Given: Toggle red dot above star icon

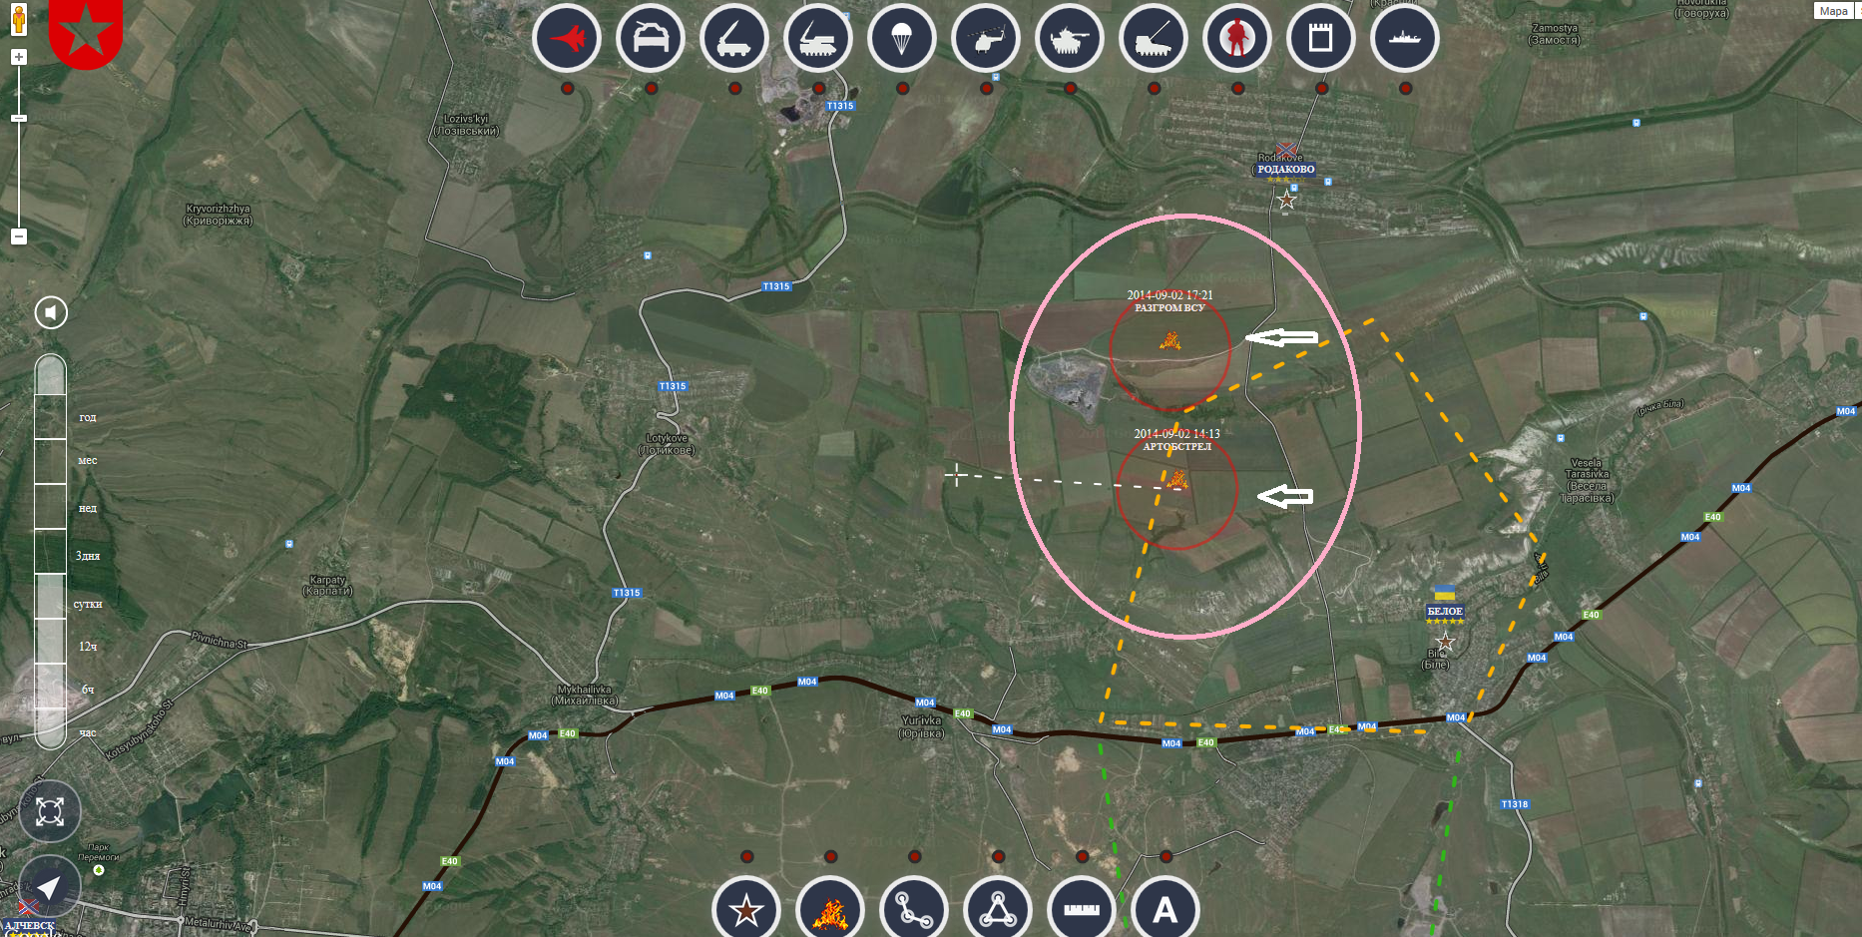Looking at the screenshot, I should pyautogui.click(x=747, y=857).
